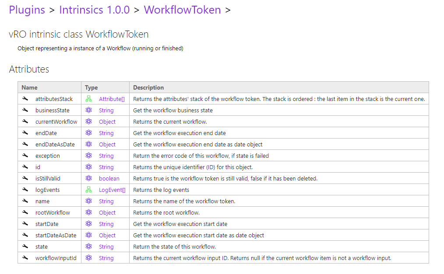Open the String type link for businessState
This screenshot has height=274, width=444.
[106, 111]
